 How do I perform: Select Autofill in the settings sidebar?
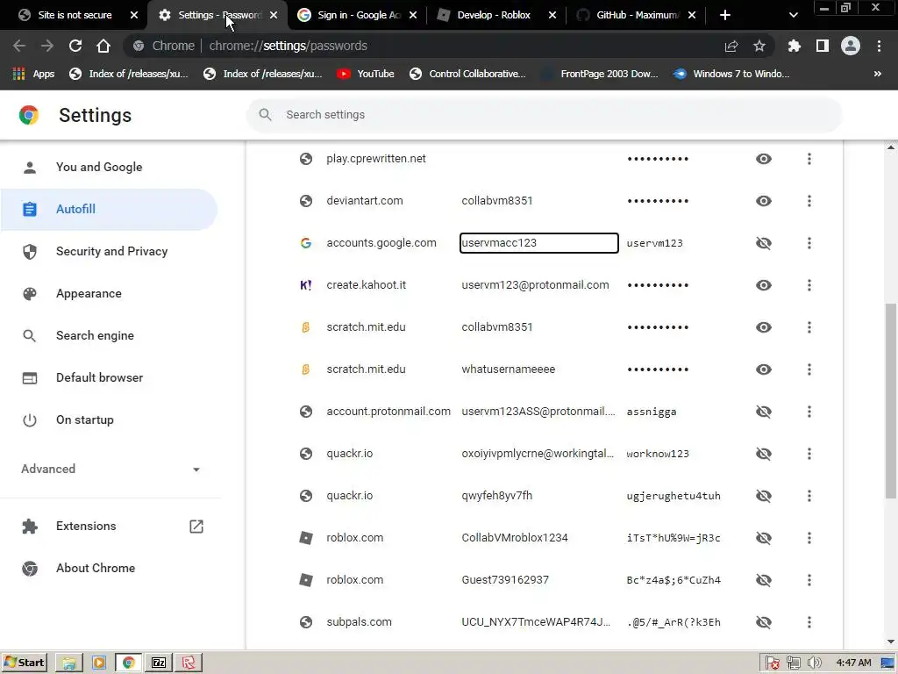pyautogui.click(x=109, y=209)
